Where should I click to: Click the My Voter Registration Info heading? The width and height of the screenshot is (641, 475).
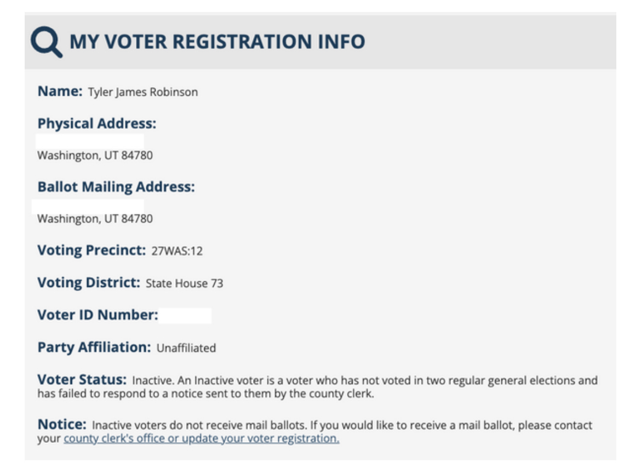coord(217,42)
